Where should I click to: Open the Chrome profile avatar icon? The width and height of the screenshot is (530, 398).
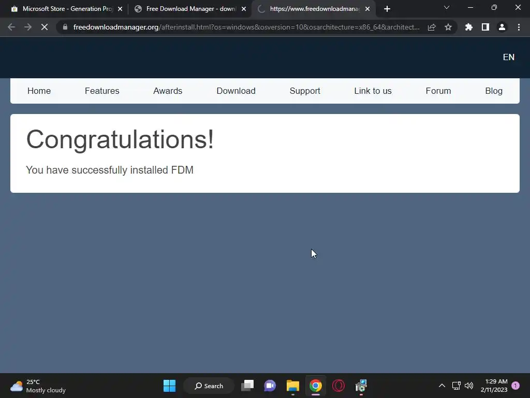[502, 27]
